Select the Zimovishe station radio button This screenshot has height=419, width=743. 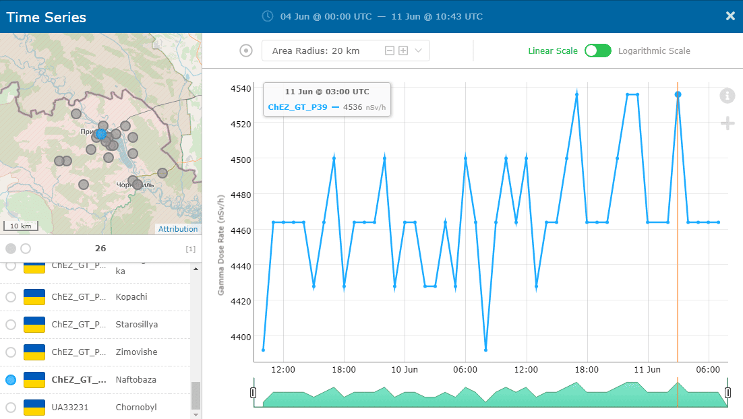click(x=11, y=352)
